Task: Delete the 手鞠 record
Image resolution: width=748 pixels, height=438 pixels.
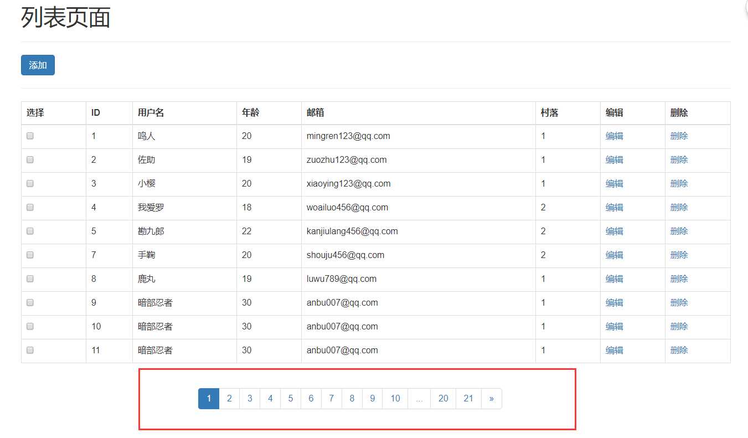Action: coord(679,255)
